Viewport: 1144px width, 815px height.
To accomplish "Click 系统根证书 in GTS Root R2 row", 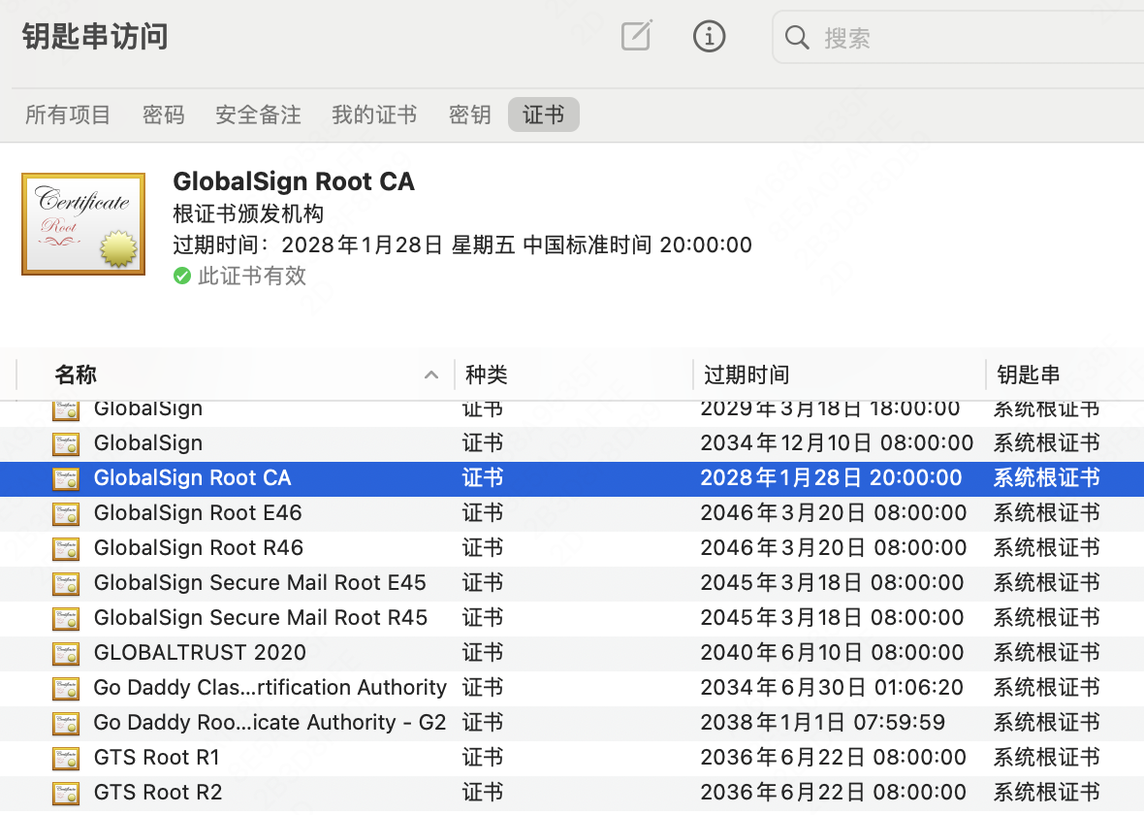I will [x=1046, y=793].
